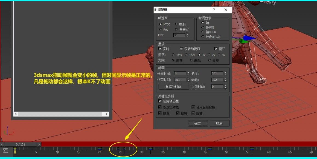Select 分:秒:TICK time display option
This screenshot has width=317, height=159.
pyautogui.click(x=203, y=36)
